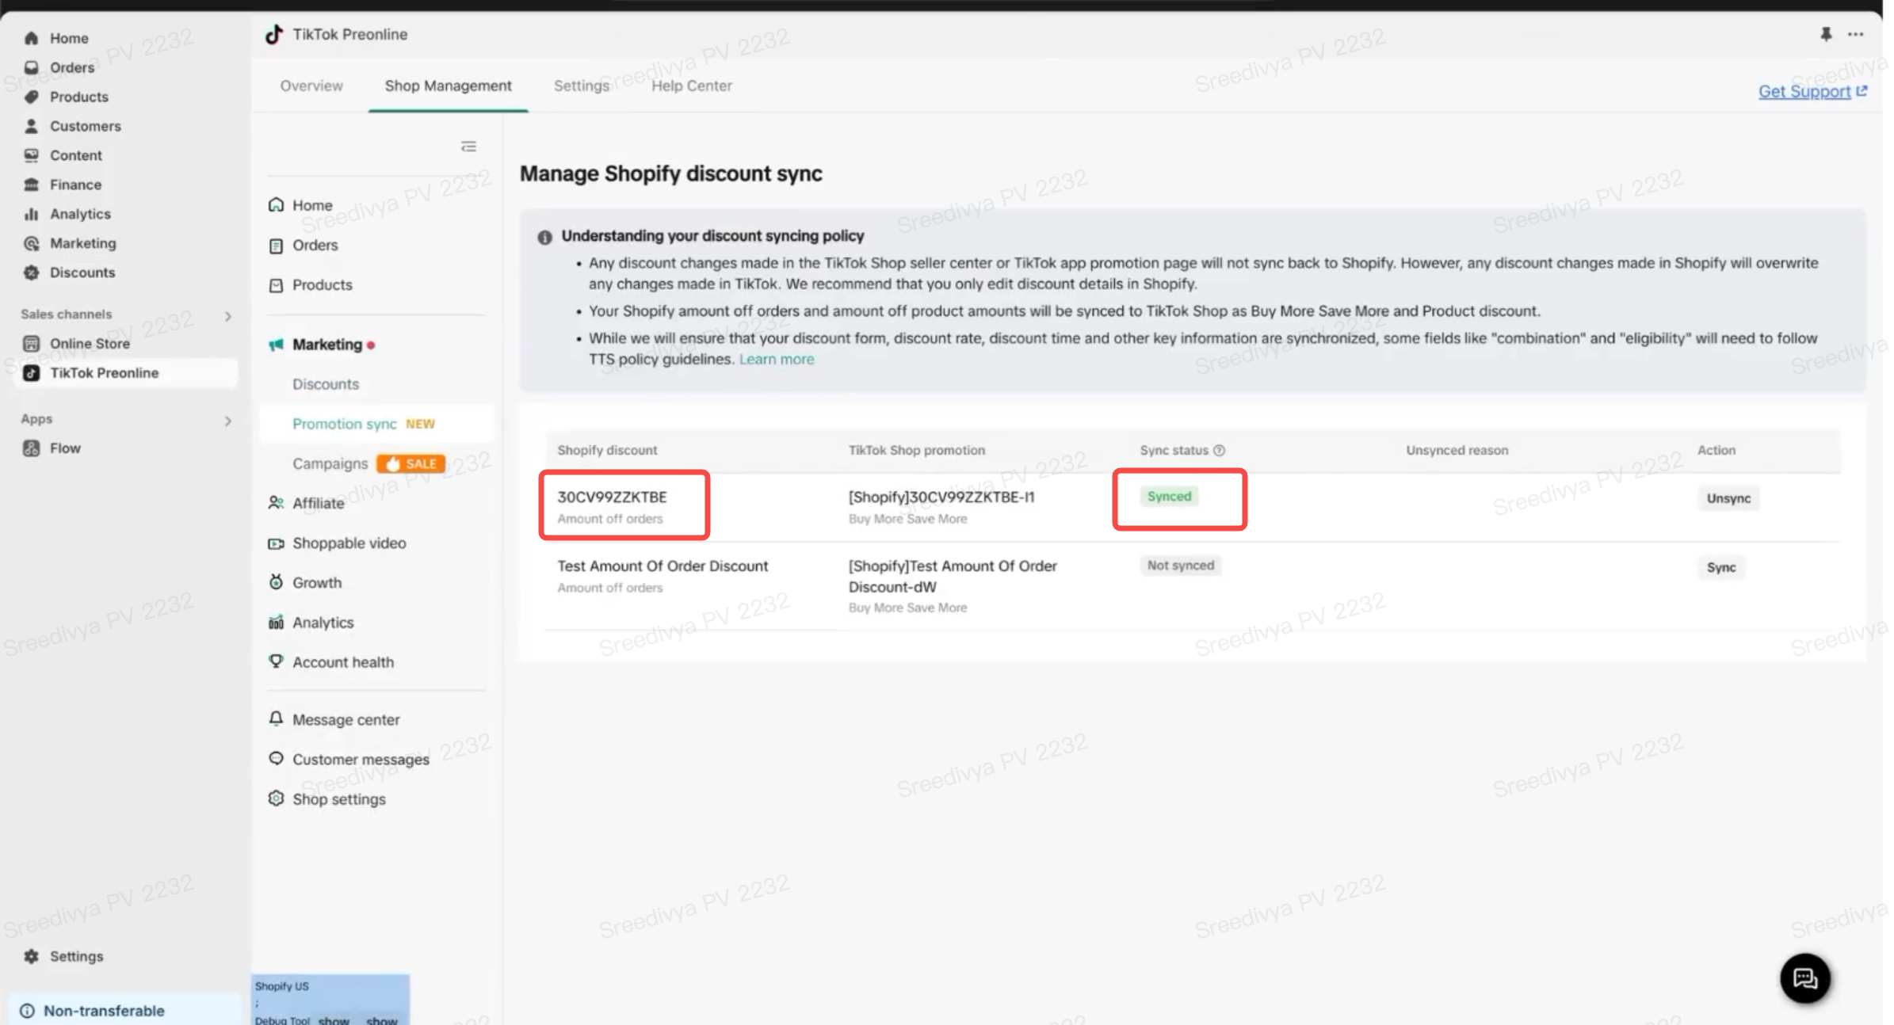Open the Help Center tab
Screen dimensions: 1894x1025
pos(691,86)
